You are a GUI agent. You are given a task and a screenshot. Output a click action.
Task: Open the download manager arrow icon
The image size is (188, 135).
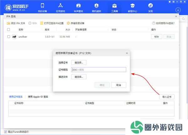click(x=178, y=10)
